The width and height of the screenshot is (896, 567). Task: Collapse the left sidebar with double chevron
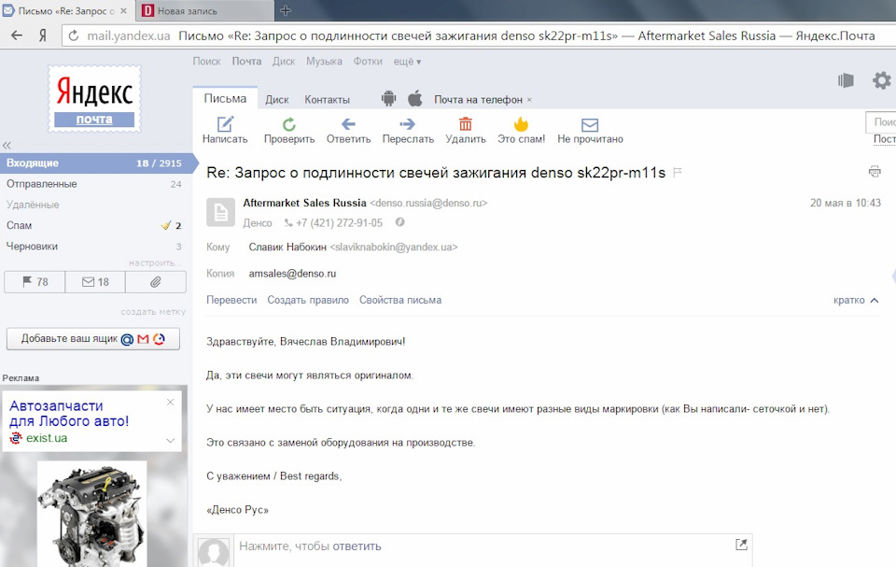(7, 146)
